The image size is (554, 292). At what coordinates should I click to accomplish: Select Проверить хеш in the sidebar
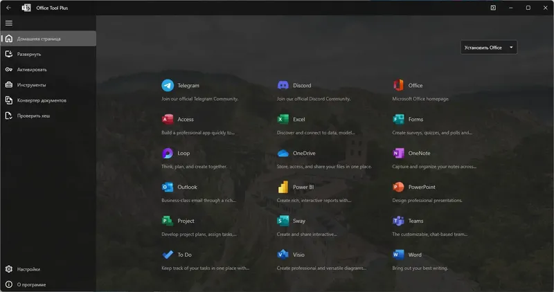[48, 116]
